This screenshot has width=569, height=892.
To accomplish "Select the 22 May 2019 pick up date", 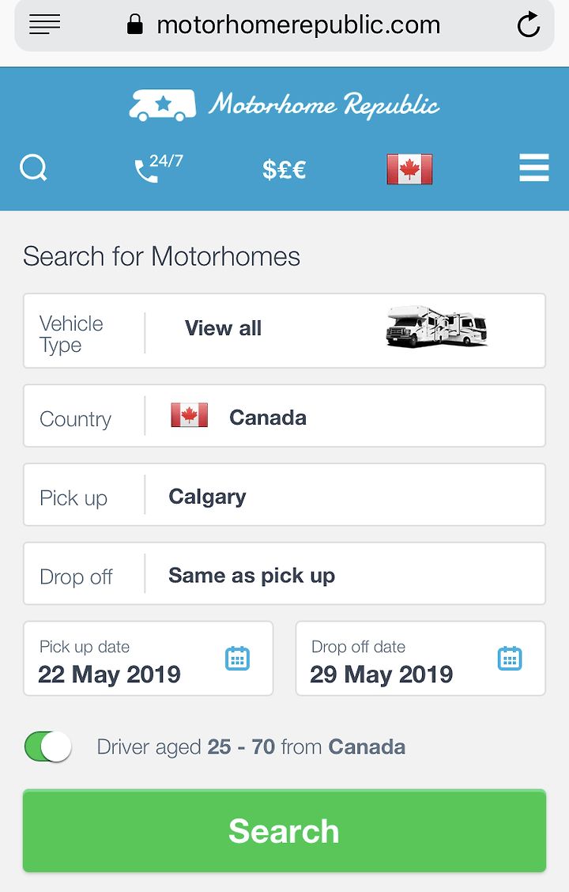I will [148, 658].
